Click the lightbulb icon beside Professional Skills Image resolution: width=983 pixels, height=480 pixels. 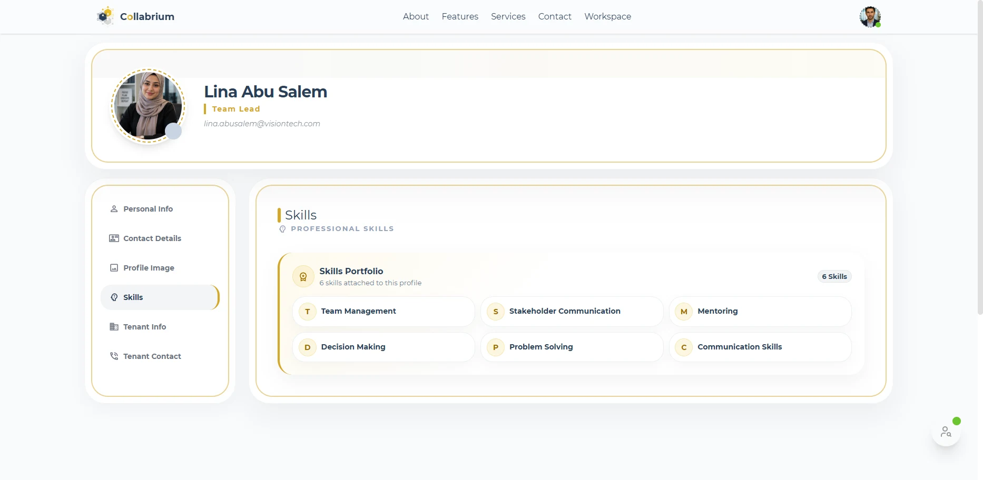tap(282, 229)
